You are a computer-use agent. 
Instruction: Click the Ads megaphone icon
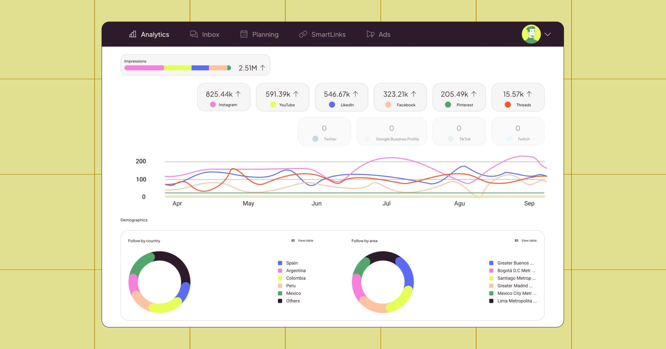(370, 34)
